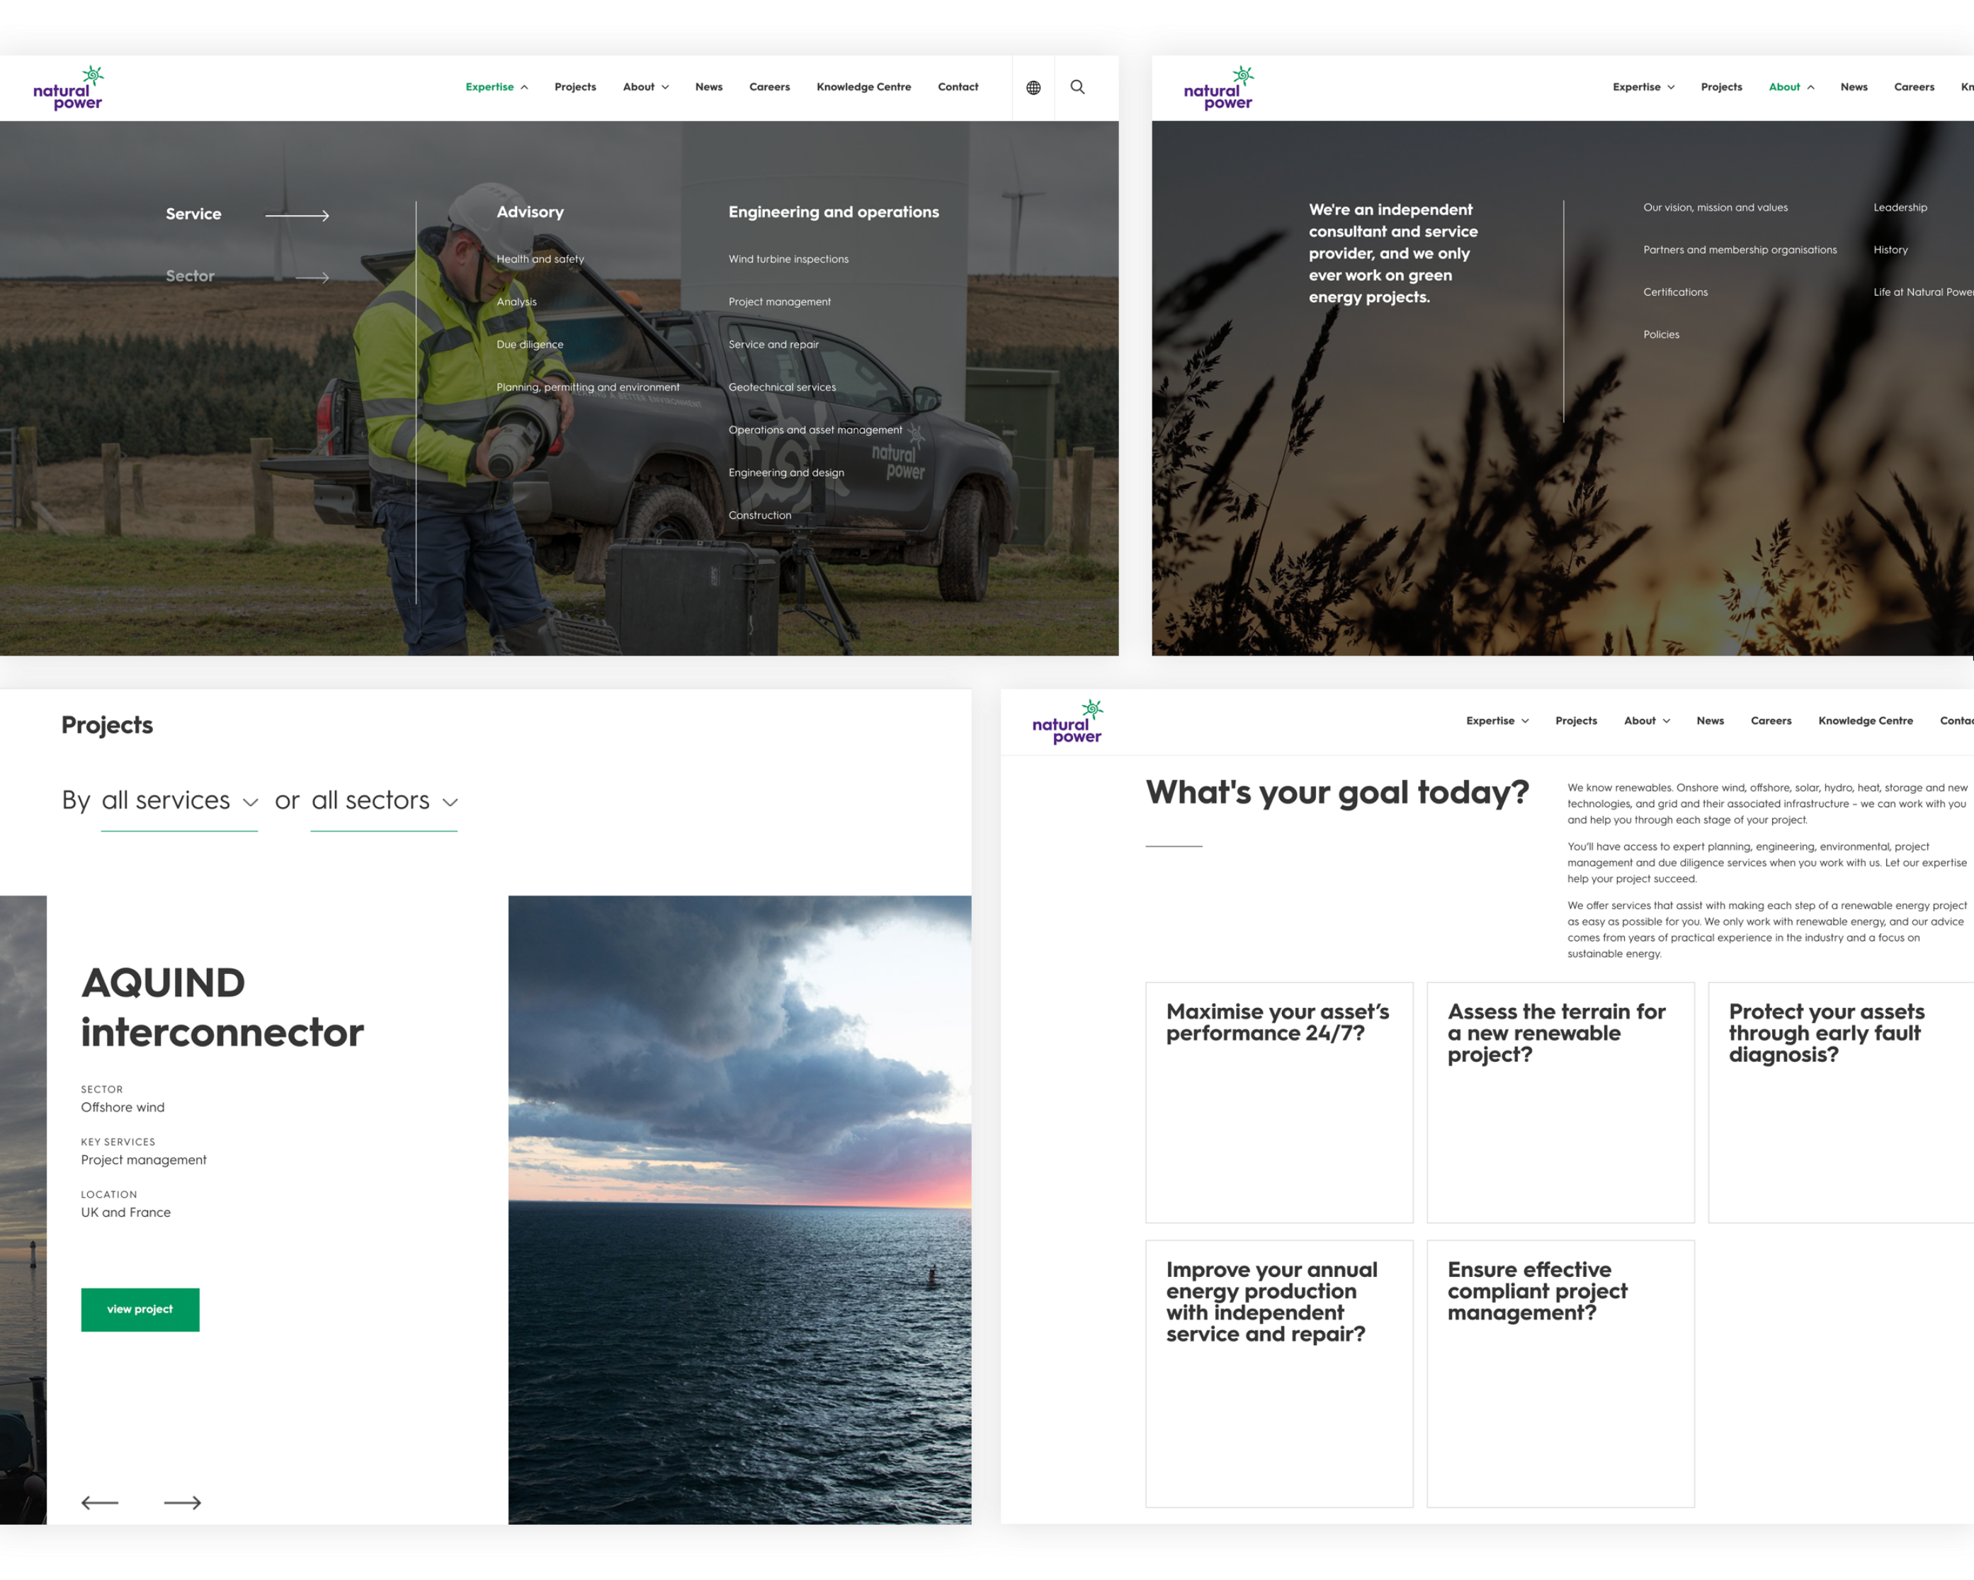The height and width of the screenshot is (1580, 1974).
Task: Go to next project with right arrow
Action: pyautogui.click(x=182, y=1502)
